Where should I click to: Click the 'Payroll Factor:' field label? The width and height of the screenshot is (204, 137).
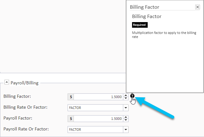pos(18,118)
